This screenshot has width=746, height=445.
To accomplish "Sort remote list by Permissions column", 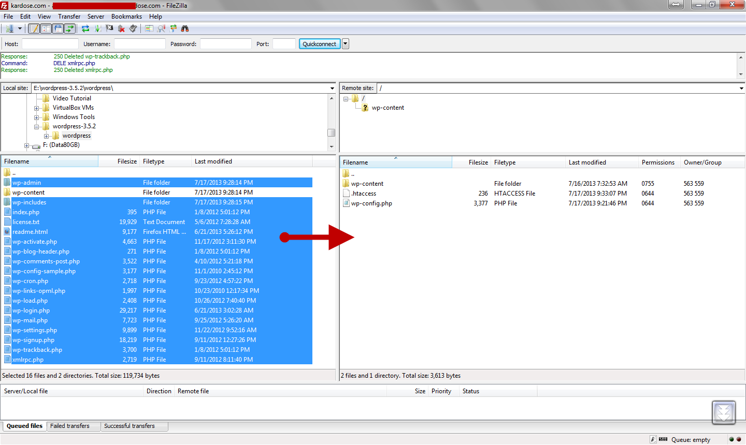I will click(x=659, y=162).
